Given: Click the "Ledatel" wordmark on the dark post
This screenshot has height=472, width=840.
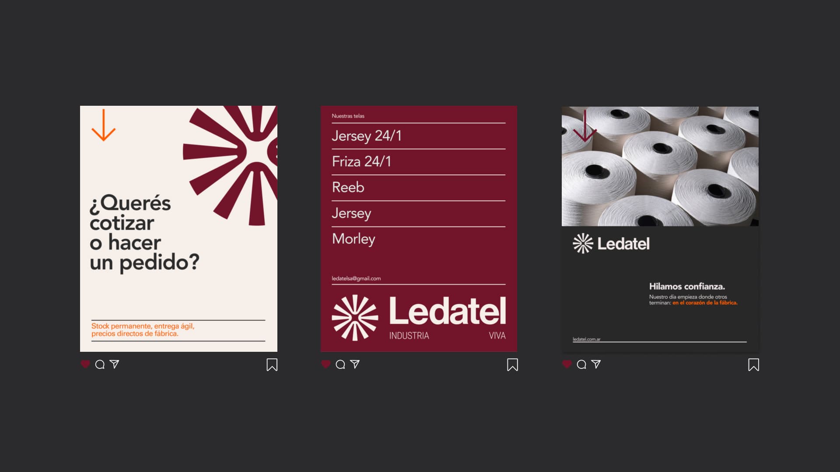Looking at the screenshot, I should coord(623,244).
